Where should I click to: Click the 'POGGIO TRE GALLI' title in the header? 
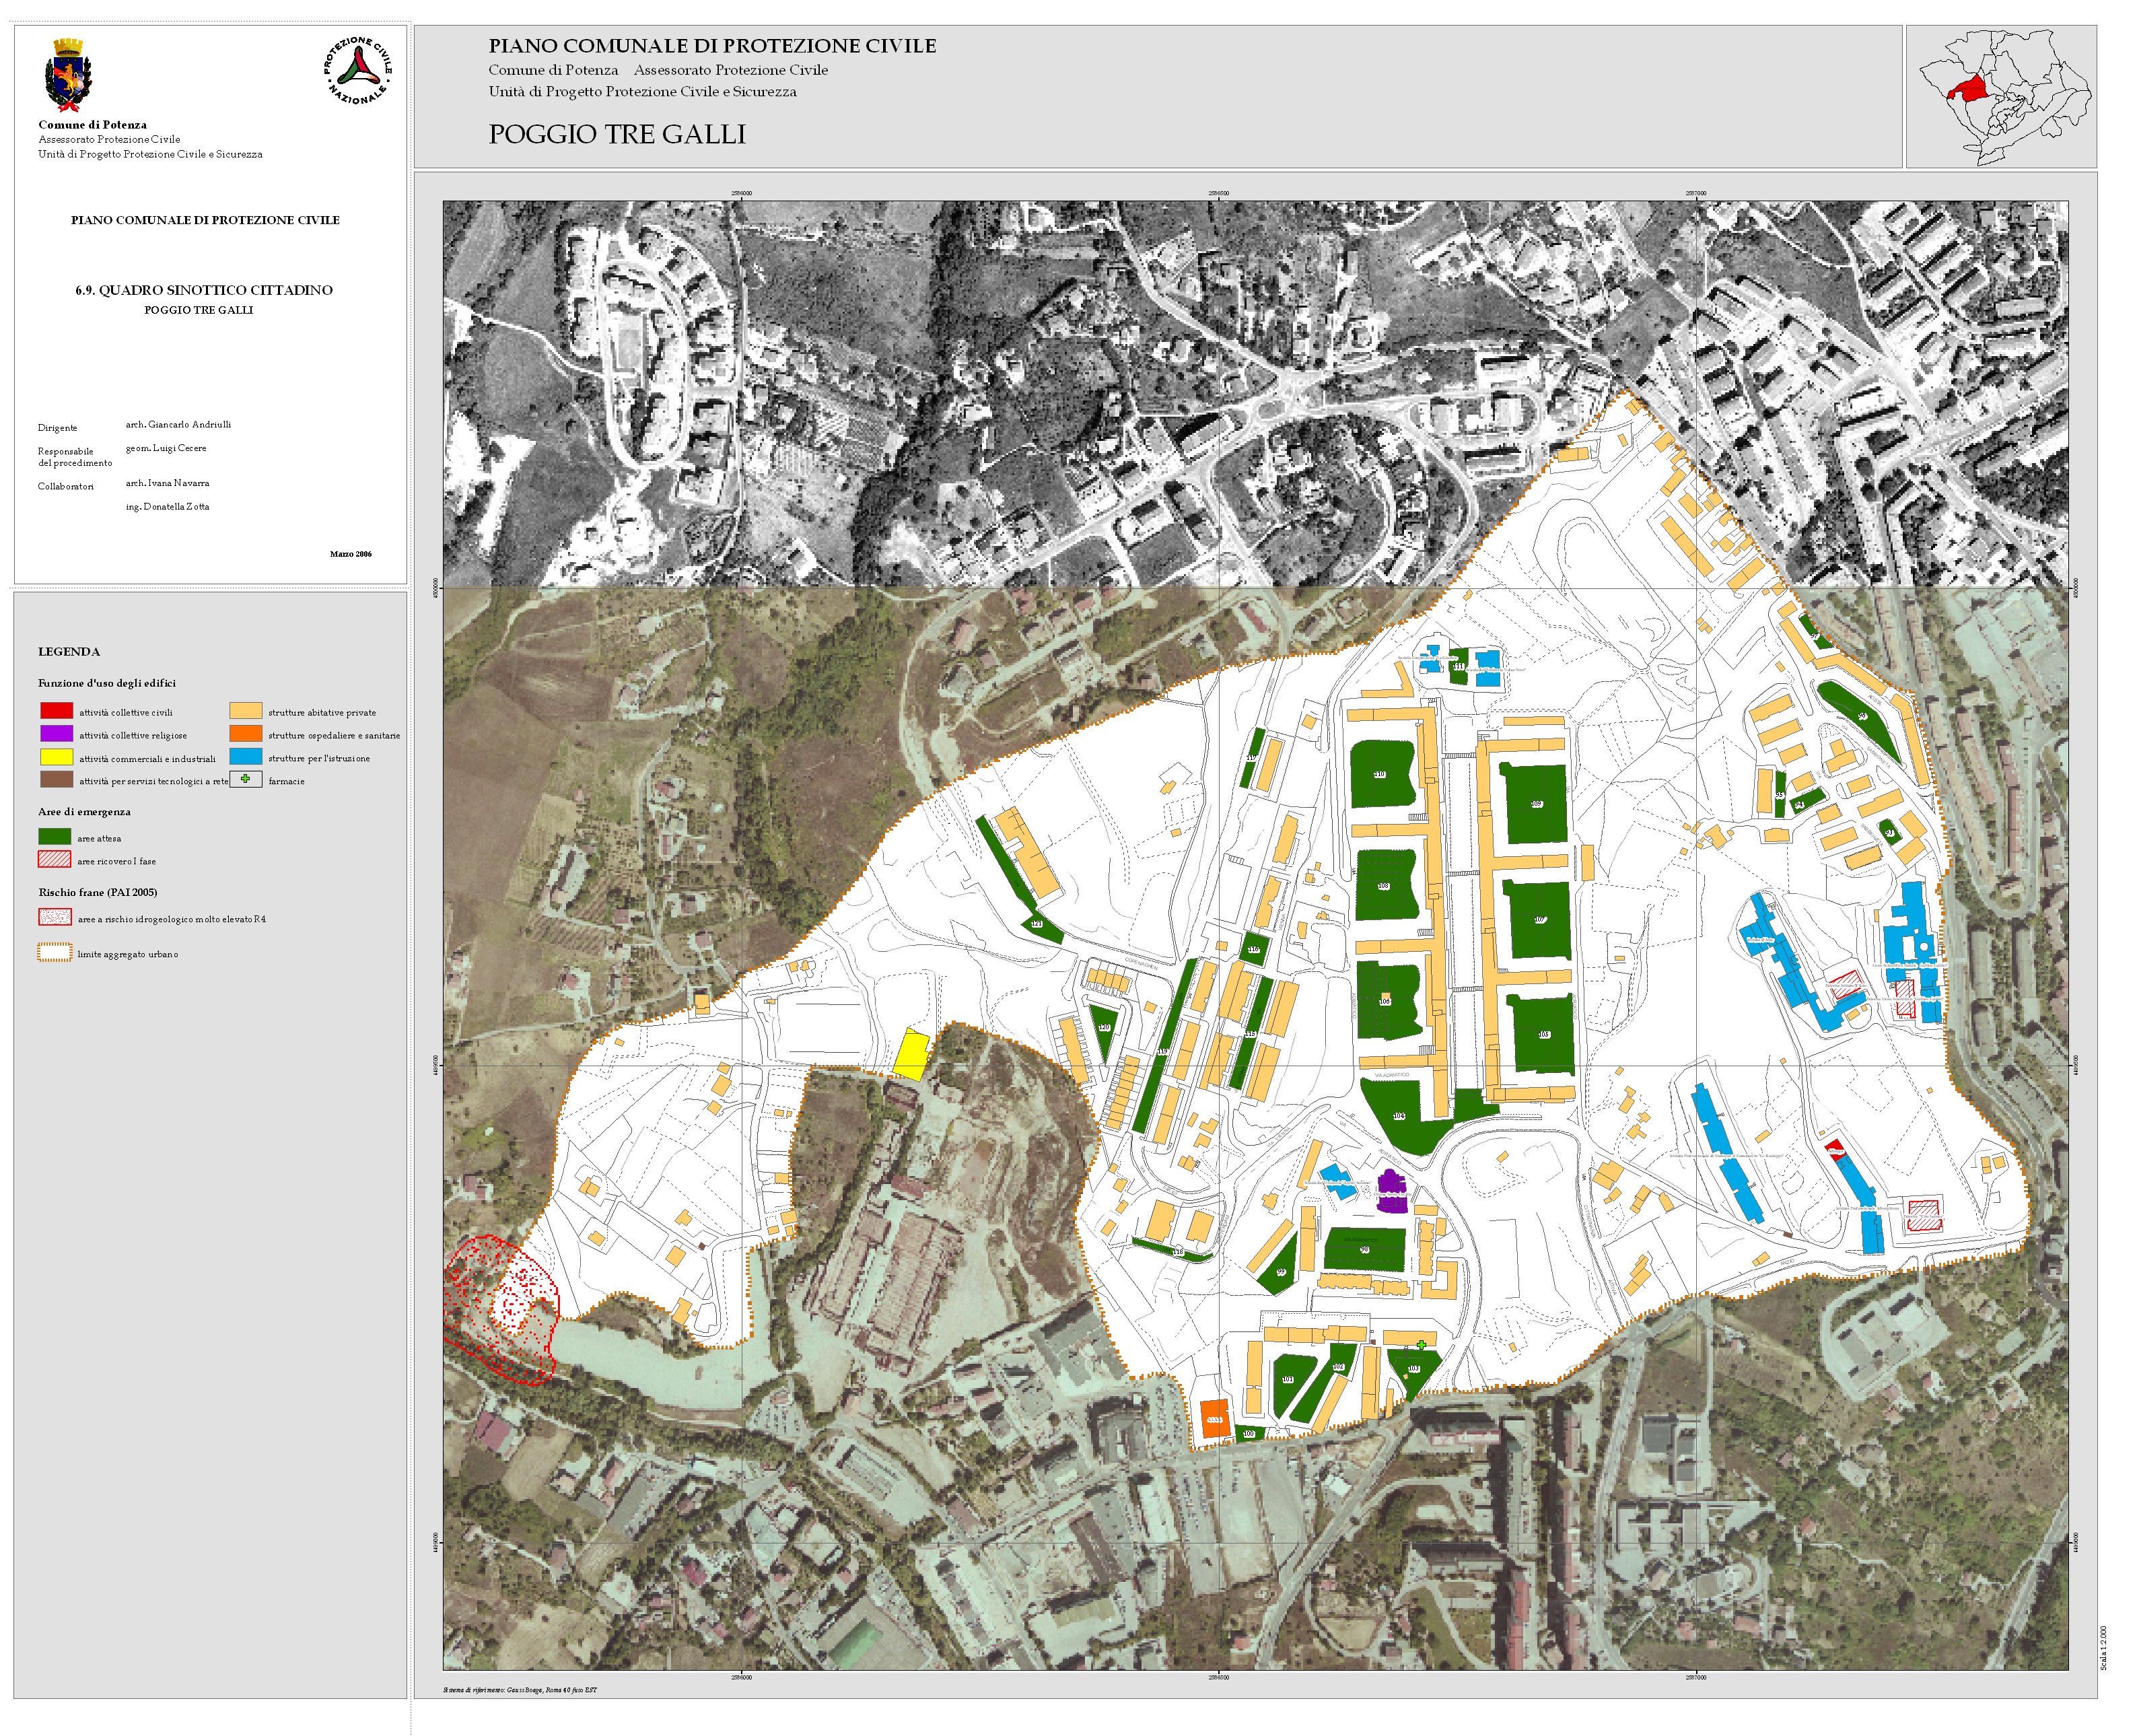click(617, 135)
